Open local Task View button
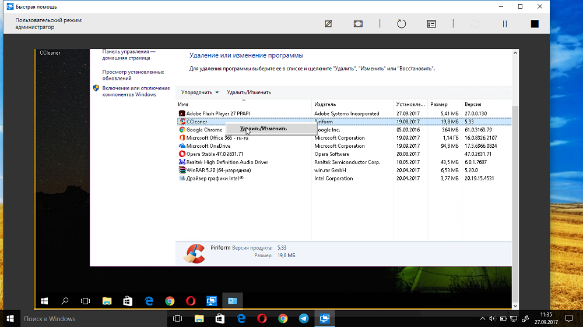The width and height of the screenshot is (583, 327). click(x=178, y=319)
